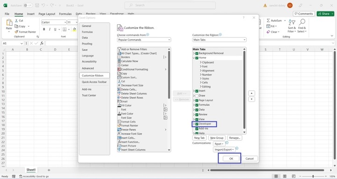This screenshot has width=337, height=179.
Task: Click the New Tab button
Action: tap(199, 138)
